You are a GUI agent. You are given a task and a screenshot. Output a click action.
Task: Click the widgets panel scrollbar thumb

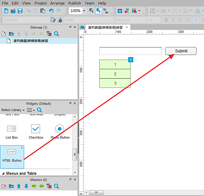[75, 154]
